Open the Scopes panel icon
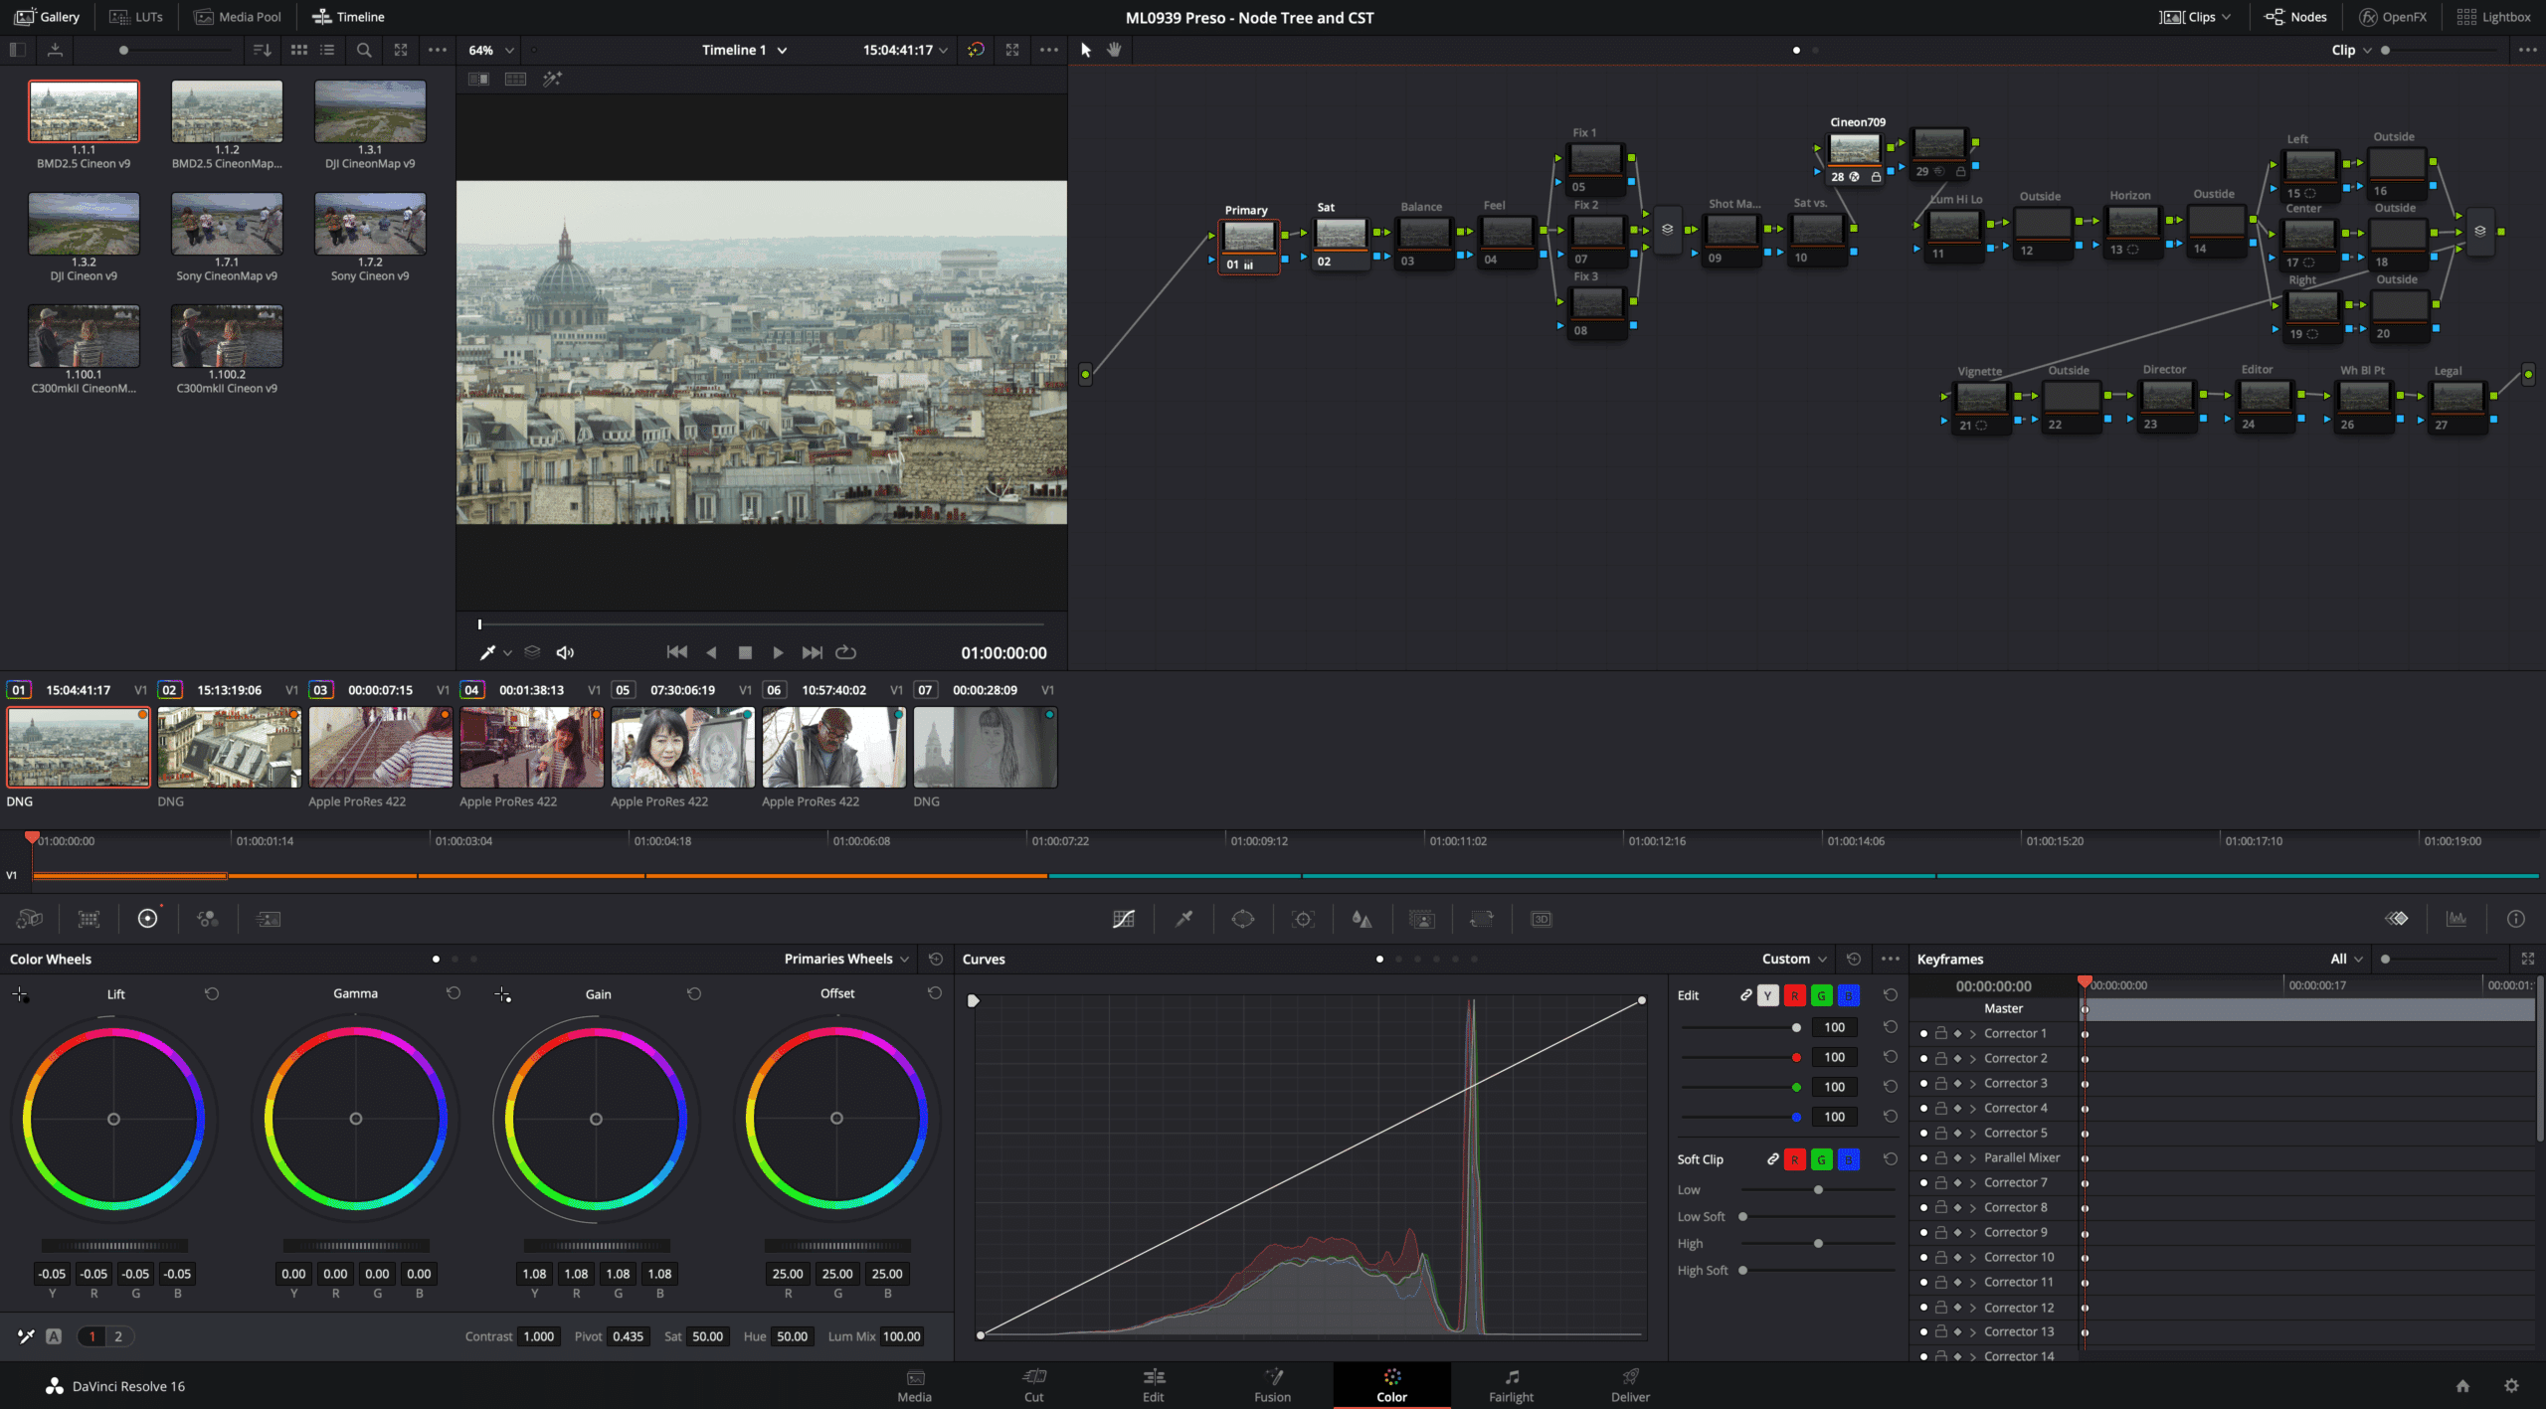The height and width of the screenshot is (1409, 2546). [2456, 919]
